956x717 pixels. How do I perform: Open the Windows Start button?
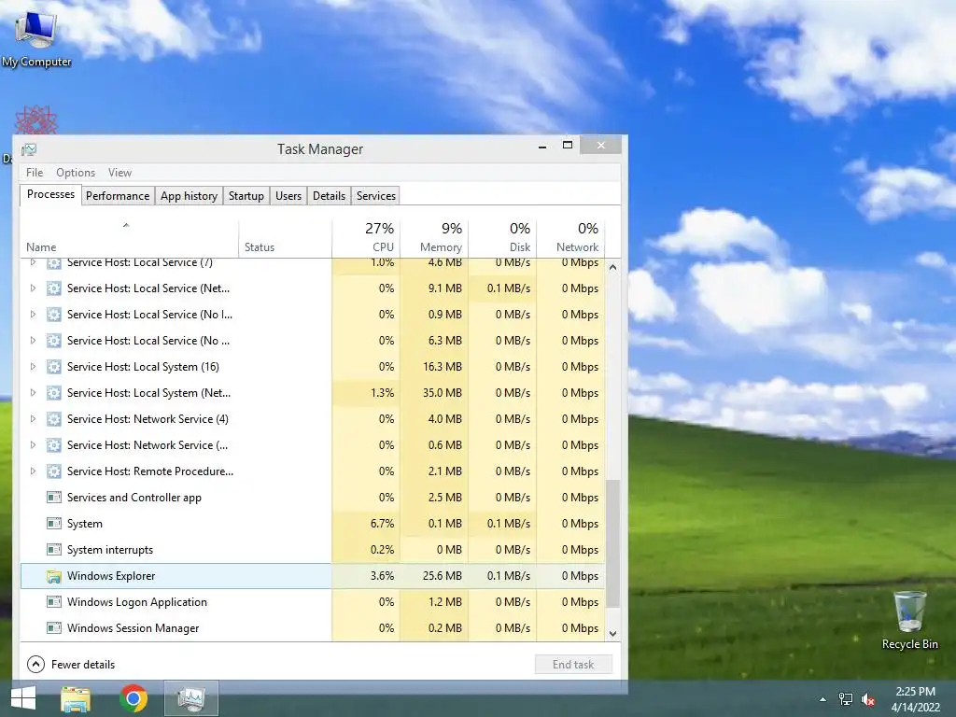point(23,698)
